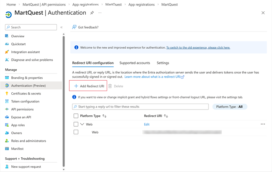Open the Manifest menu item
The width and height of the screenshot is (272, 172).
click(x=17, y=149)
